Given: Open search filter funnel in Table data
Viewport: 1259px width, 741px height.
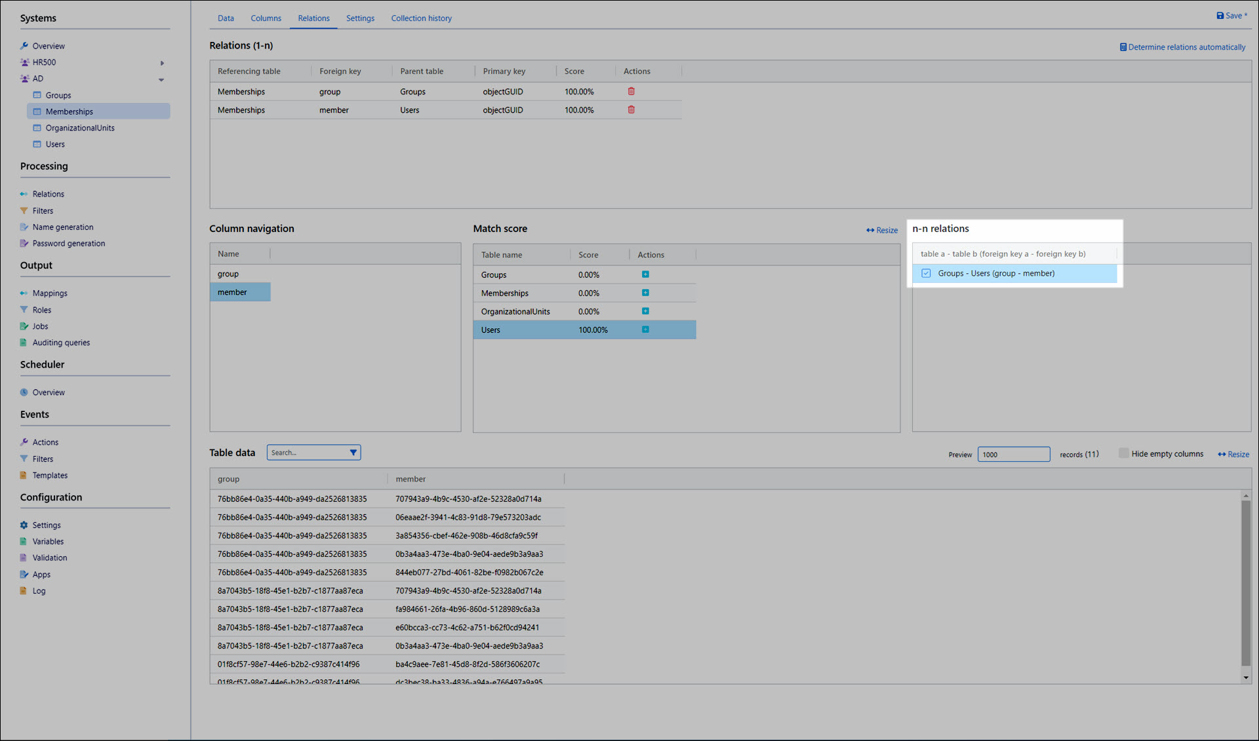Looking at the screenshot, I should [x=353, y=453].
